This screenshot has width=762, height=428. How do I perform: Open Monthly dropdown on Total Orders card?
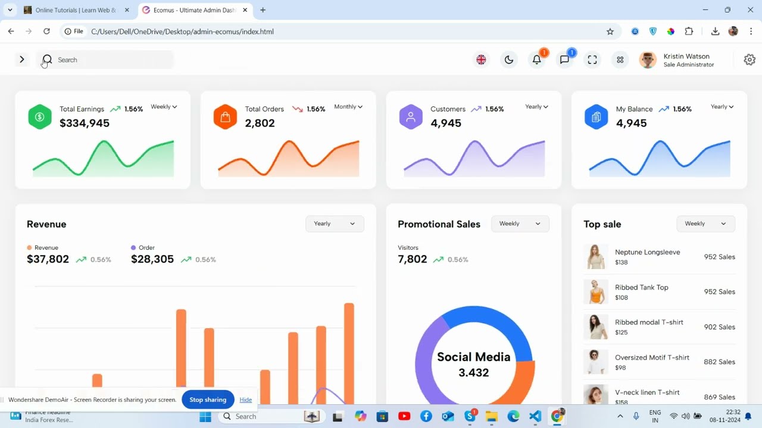point(348,107)
